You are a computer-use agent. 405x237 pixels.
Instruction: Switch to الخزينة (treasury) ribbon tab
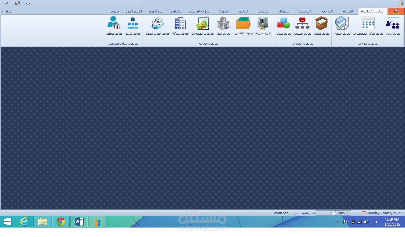point(224,11)
